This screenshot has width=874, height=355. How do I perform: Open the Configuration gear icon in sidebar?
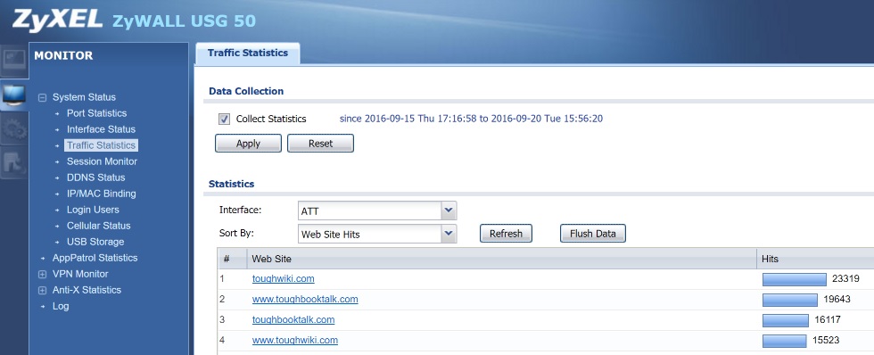click(x=14, y=128)
